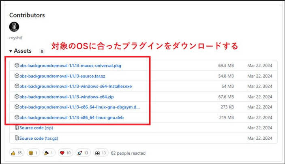React with heart emoji (10)
Viewport: 285px width, 164px height.
click(x=65, y=153)
